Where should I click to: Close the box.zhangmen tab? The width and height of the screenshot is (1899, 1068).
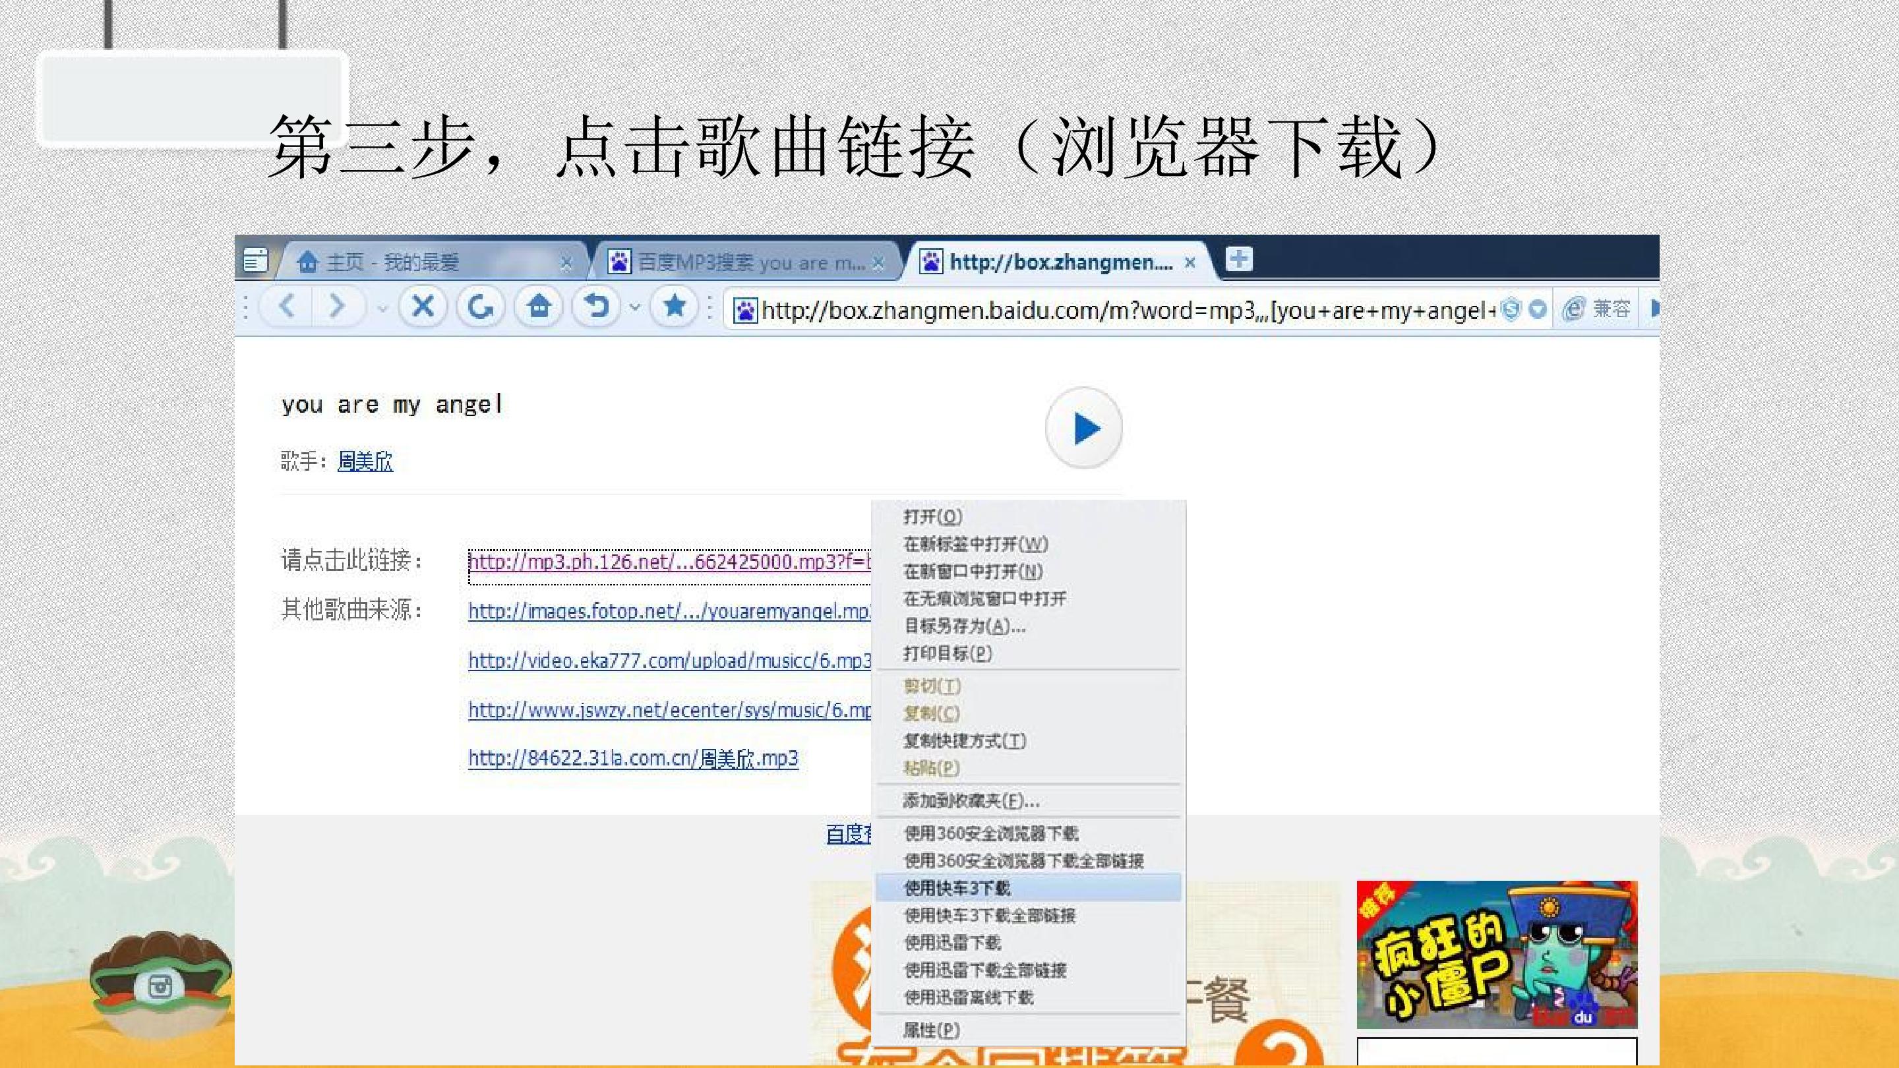1189,262
